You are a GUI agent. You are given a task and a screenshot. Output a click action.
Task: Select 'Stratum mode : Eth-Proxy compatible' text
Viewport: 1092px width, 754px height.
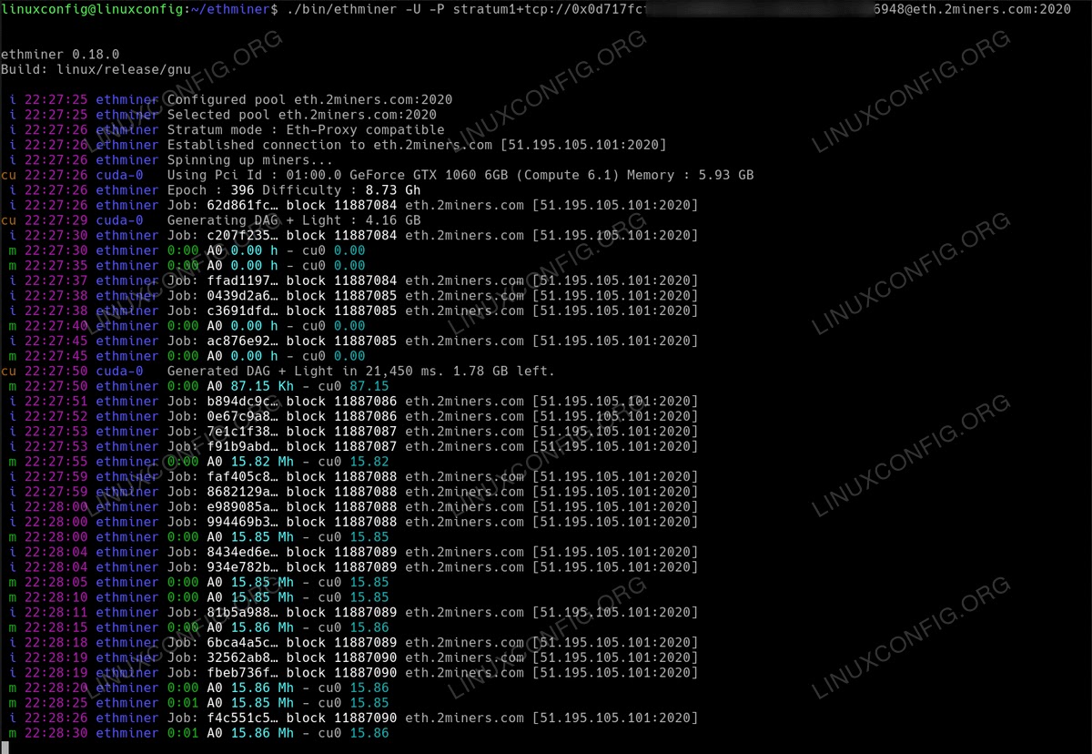point(306,129)
